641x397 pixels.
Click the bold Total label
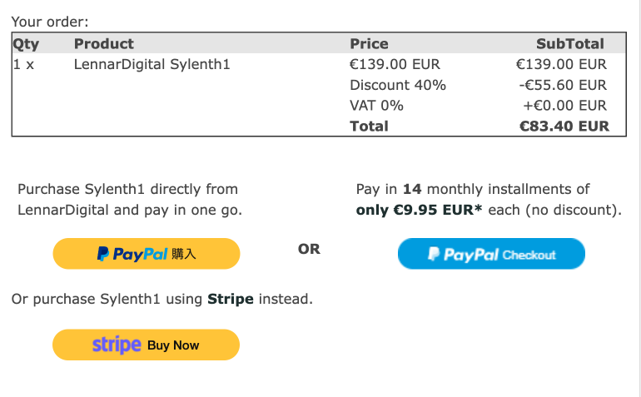pyautogui.click(x=369, y=127)
